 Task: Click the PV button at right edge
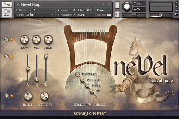(x=176, y=14)
